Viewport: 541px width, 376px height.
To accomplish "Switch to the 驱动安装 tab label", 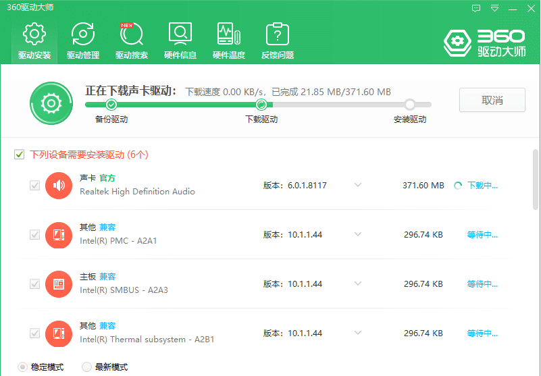I will point(34,55).
